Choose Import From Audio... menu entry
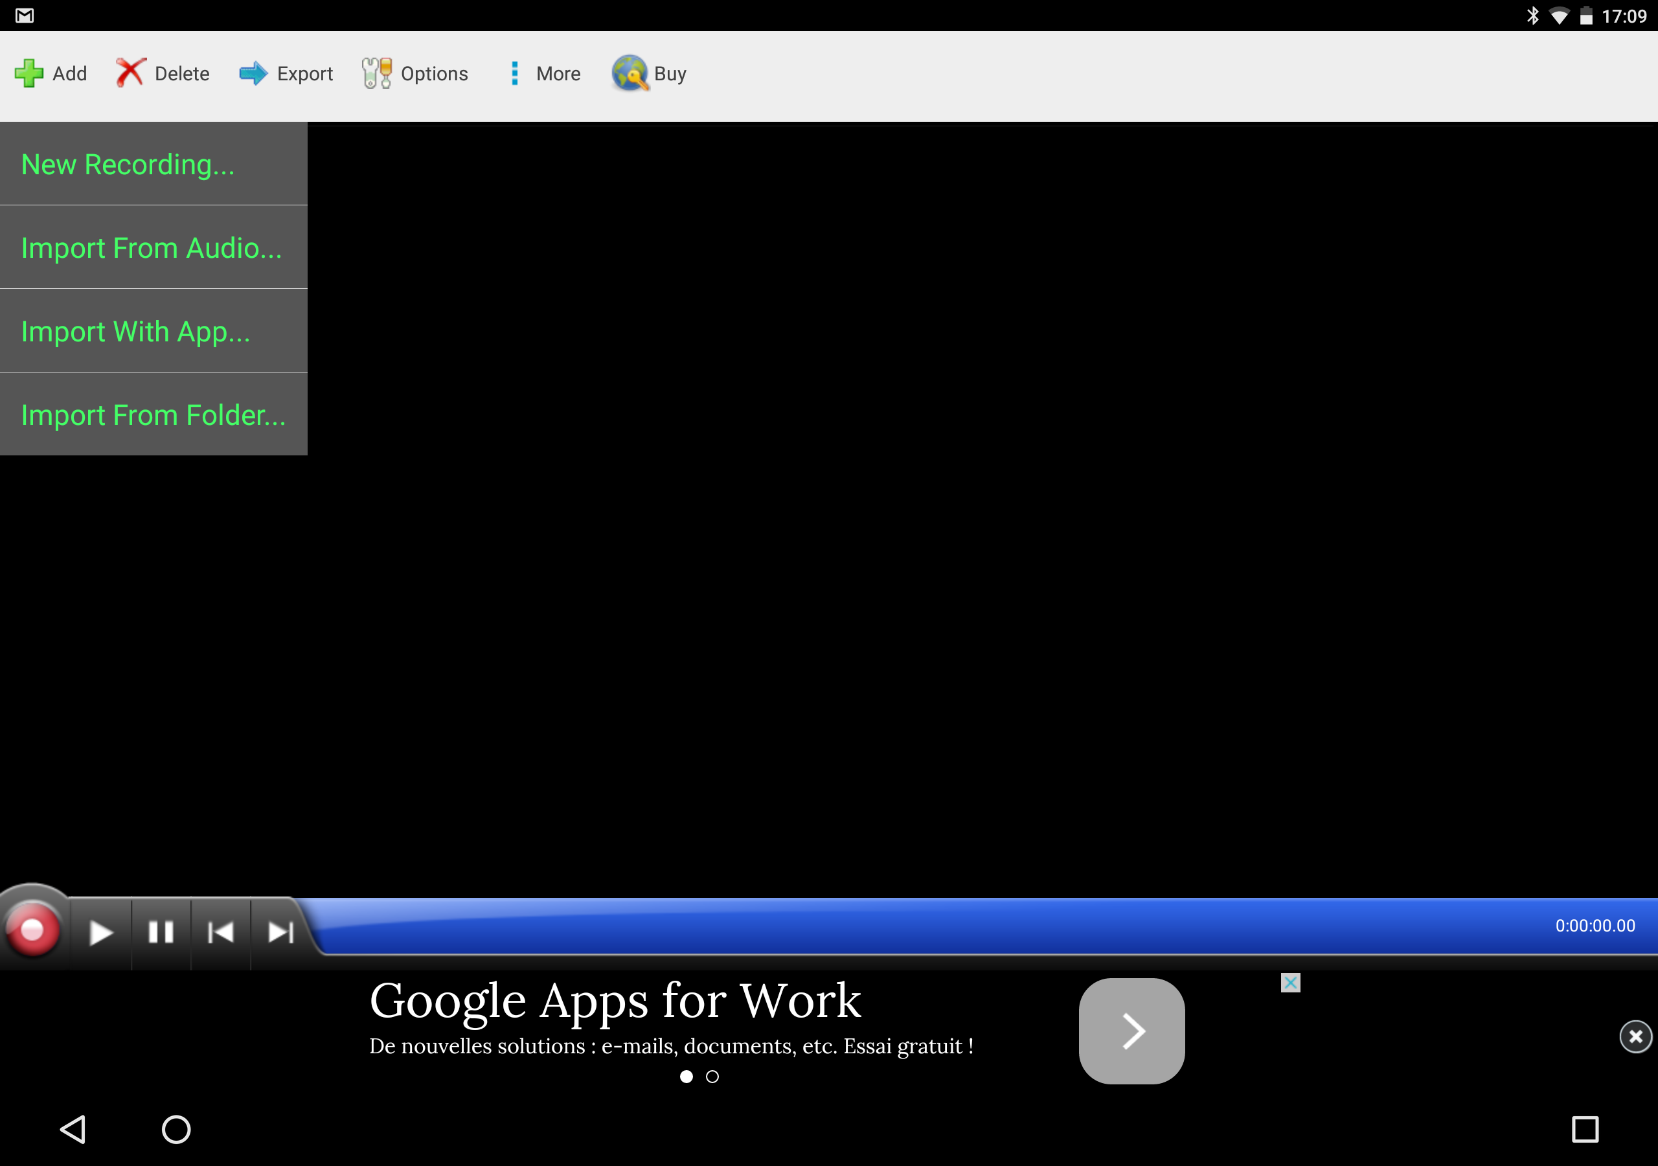 point(151,248)
